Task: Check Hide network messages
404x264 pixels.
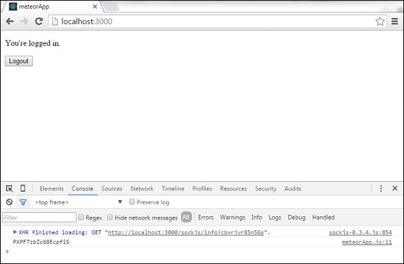Action: 110,217
